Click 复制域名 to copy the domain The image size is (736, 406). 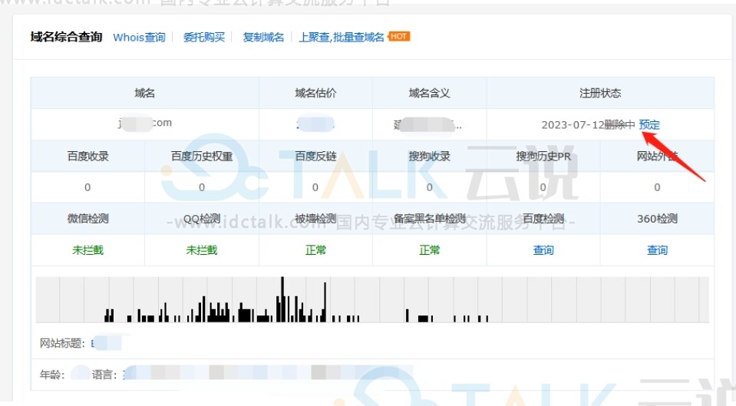click(263, 37)
